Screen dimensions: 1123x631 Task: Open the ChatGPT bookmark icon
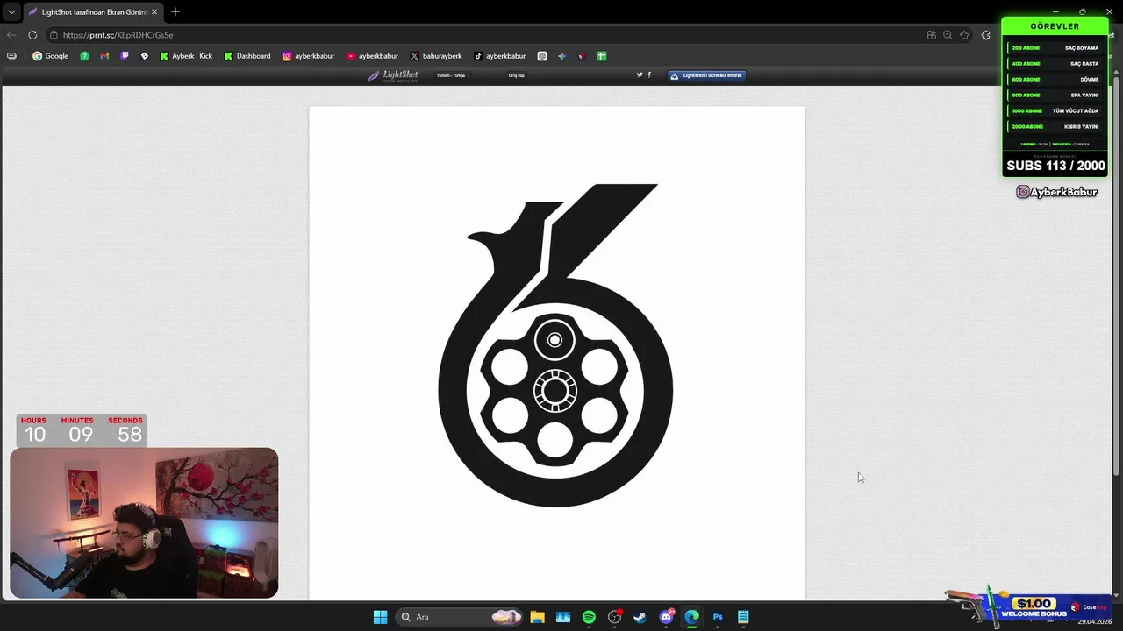tap(542, 56)
